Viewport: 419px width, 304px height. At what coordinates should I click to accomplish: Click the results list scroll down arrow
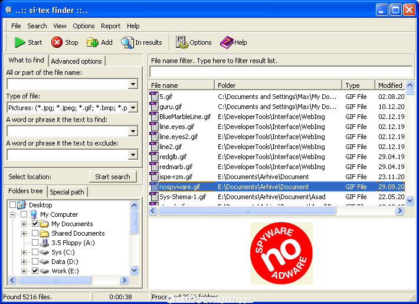[x=410, y=200]
